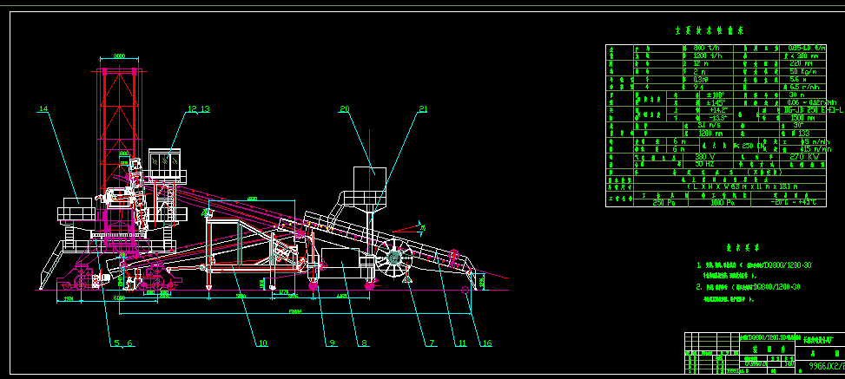Screen dimensions: 845x379
Task: Click the part callout label "20"
Action: tap(345, 108)
